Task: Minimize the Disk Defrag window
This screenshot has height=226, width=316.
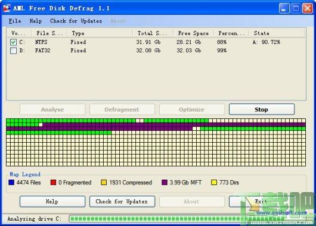Action: point(284,8)
